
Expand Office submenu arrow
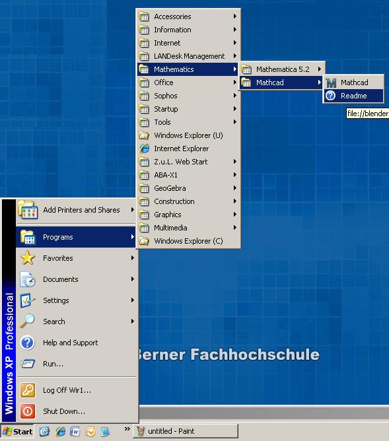click(x=235, y=83)
